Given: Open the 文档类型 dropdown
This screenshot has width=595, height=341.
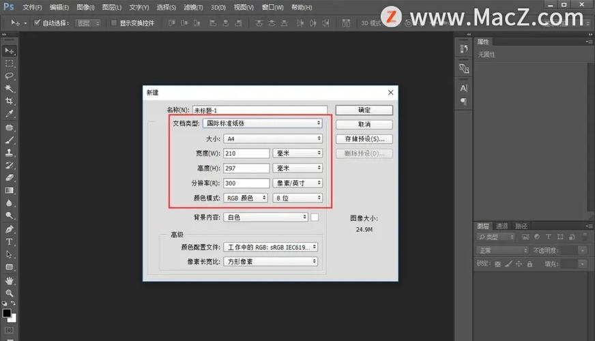Looking at the screenshot, I should 263,123.
